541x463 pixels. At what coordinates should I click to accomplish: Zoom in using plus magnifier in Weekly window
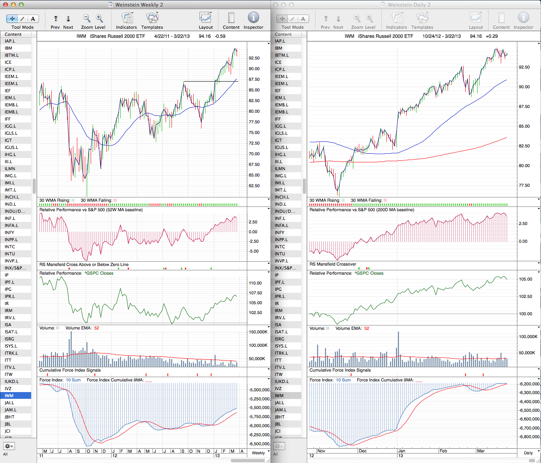pos(99,19)
